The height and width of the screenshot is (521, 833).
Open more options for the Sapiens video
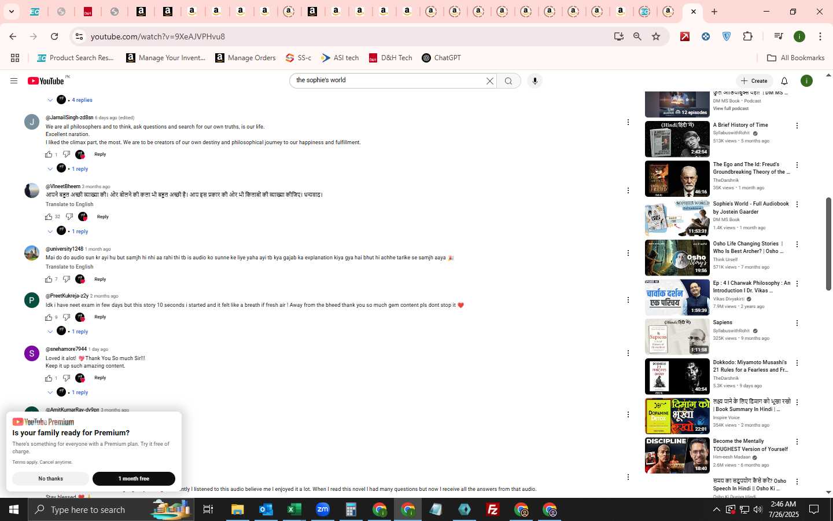pyautogui.click(x=797, y=323)
